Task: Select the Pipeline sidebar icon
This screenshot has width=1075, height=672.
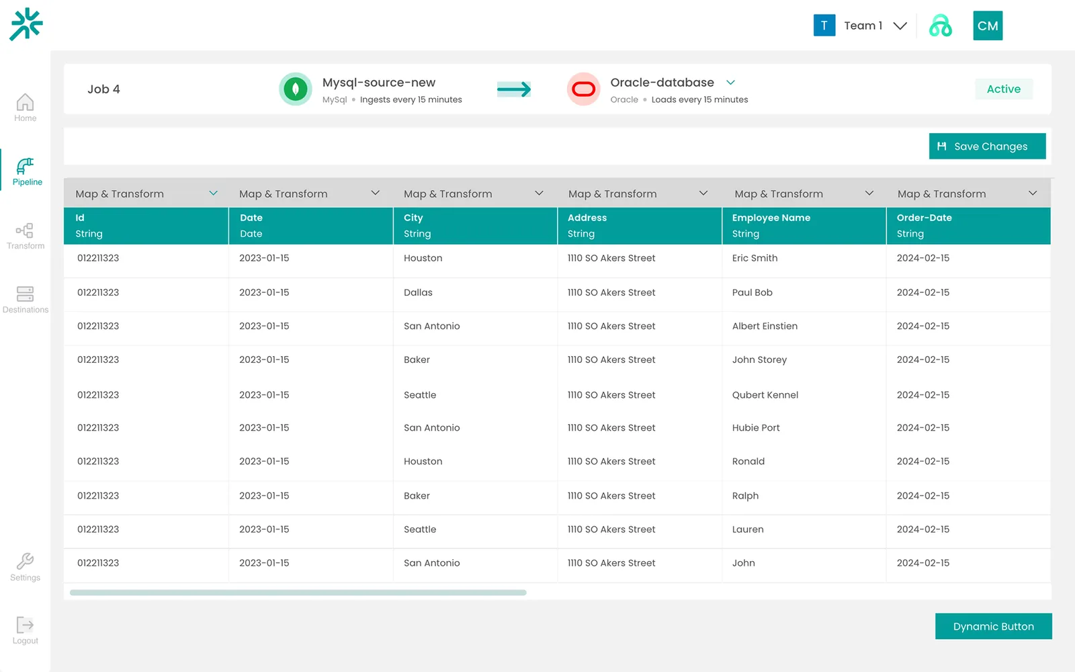Action: (x=25, y=166)
